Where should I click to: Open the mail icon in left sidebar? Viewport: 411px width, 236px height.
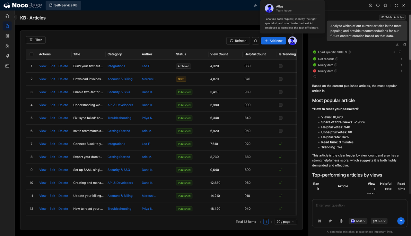[x=7, y=66]
